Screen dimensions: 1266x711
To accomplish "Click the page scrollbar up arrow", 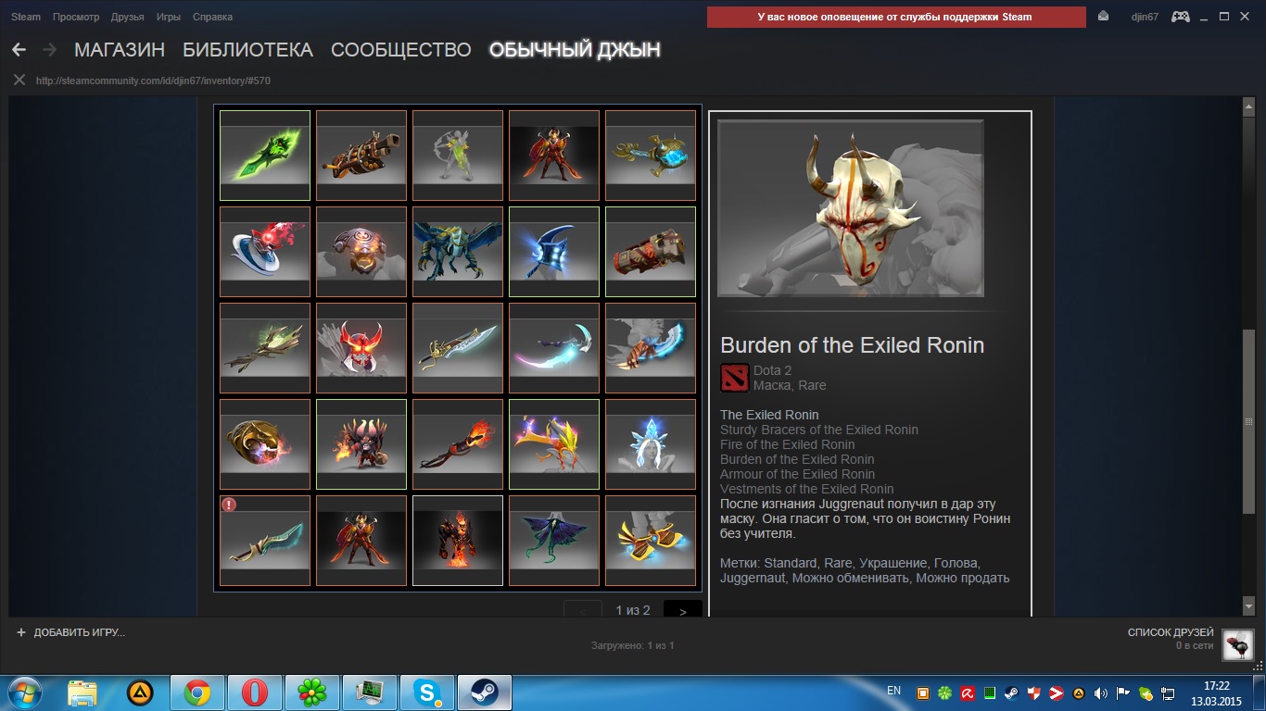I will (1247, 108).
